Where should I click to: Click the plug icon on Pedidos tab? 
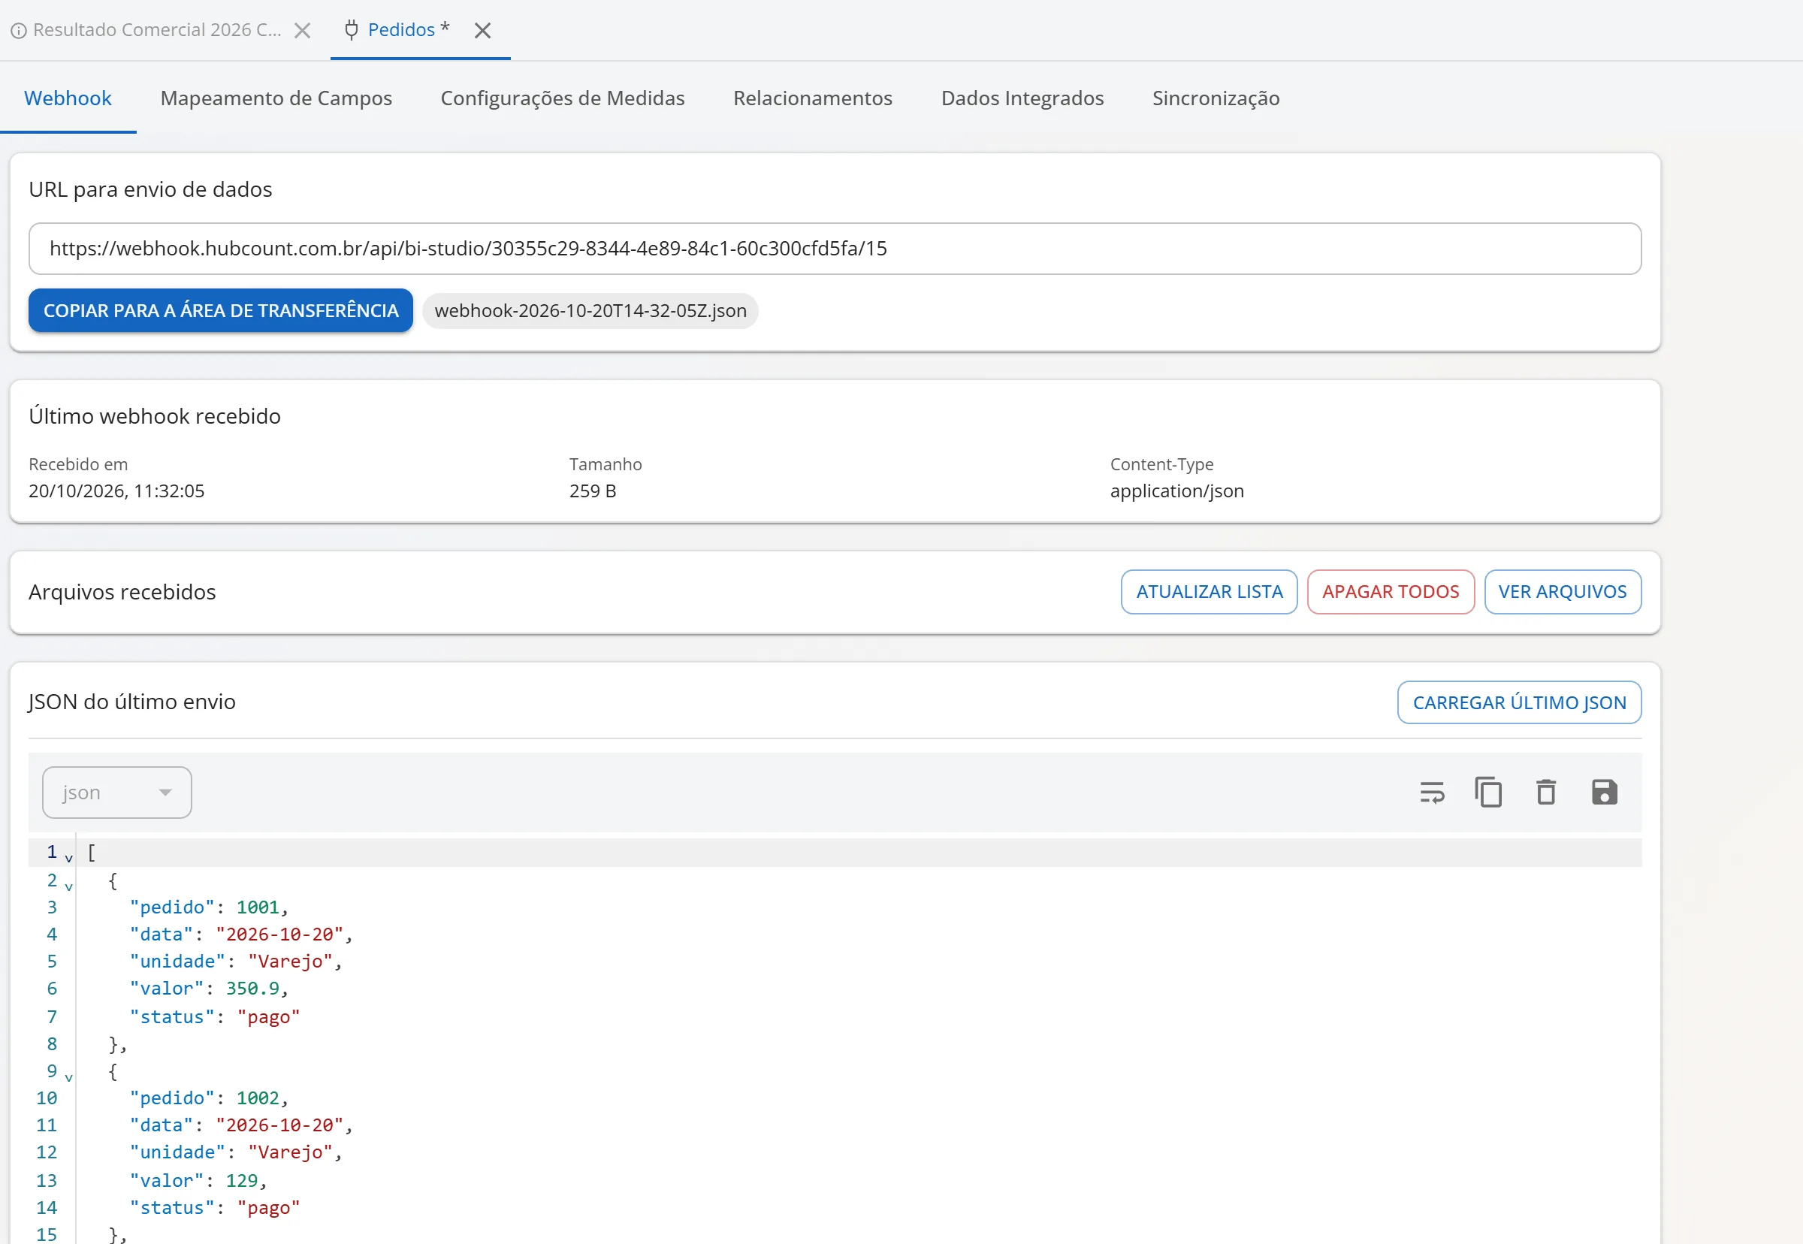pyautogui.click(x=352, y=29)
